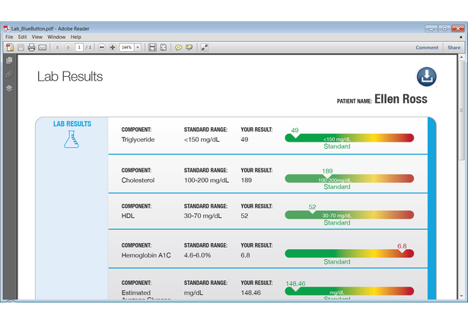Print the document using the printer icon
The width and height of the screenshot is (468, 323).
pos(31,47)
